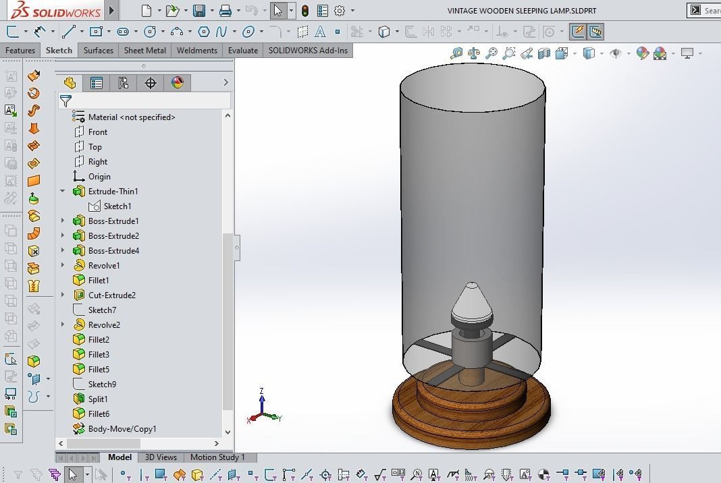Image resolution: width=721 pixels, height=483 pixels.
Task: Open the Options gear icon
Action: click(340, 11)
